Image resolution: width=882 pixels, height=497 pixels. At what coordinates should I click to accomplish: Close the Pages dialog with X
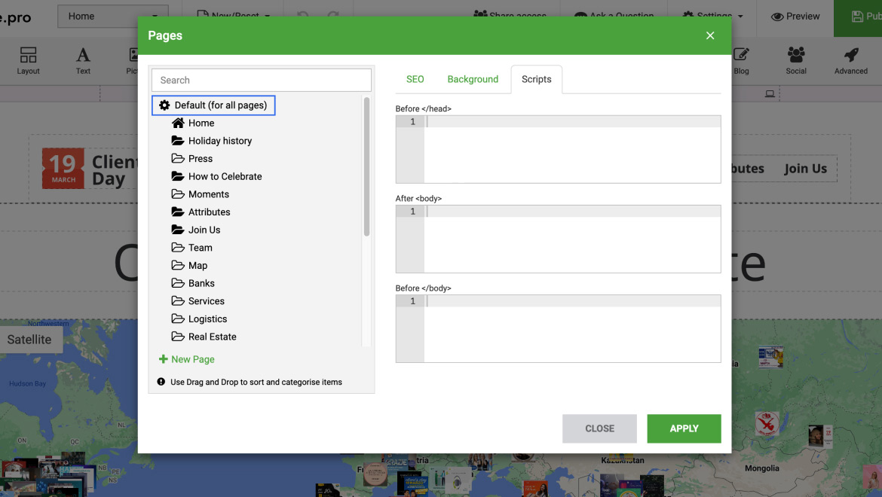tap(710, 35)
